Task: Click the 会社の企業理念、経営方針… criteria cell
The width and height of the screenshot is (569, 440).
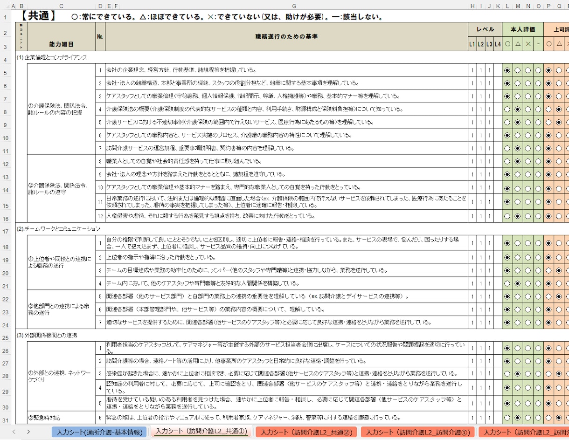Action: [x=287, y=70]
